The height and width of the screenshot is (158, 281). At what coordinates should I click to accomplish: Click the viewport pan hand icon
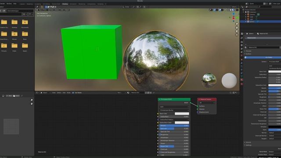click(x=237, y=28)
